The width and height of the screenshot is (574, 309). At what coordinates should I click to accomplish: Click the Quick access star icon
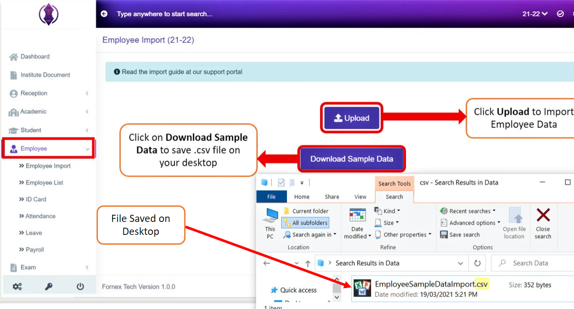tap(274, 290)
